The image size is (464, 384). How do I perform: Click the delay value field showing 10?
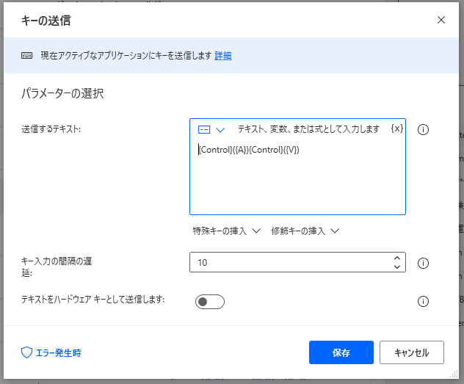click(290, 263)
